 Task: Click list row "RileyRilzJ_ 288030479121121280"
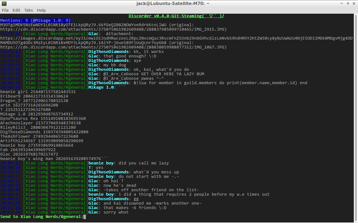[x=38, y=127]
